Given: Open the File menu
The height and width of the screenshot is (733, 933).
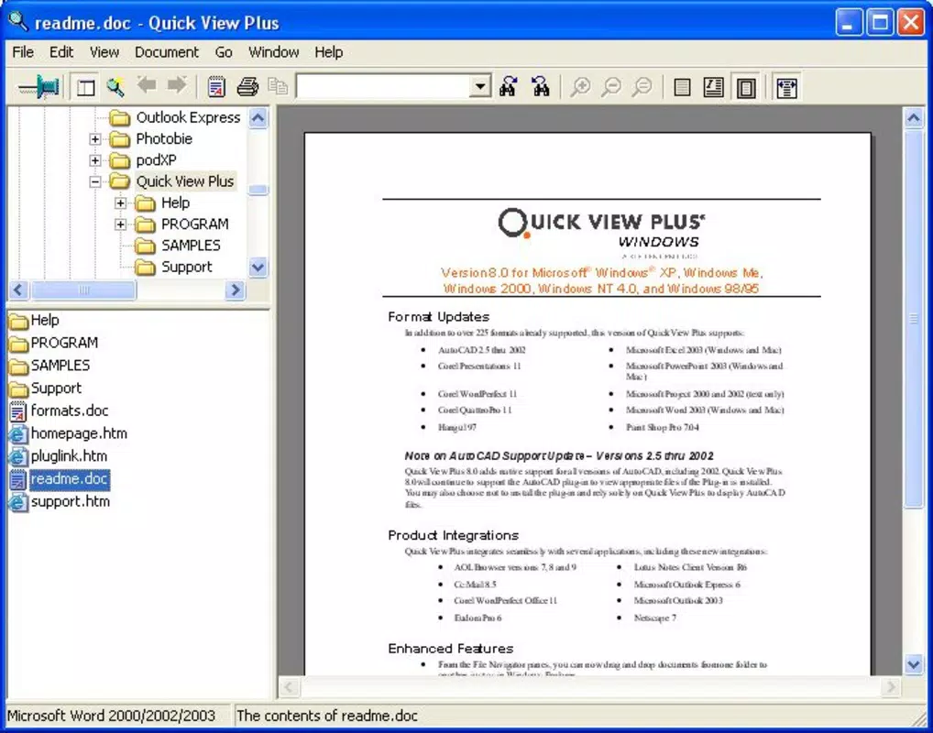Looking at the screenshot, I should point(23,52).
